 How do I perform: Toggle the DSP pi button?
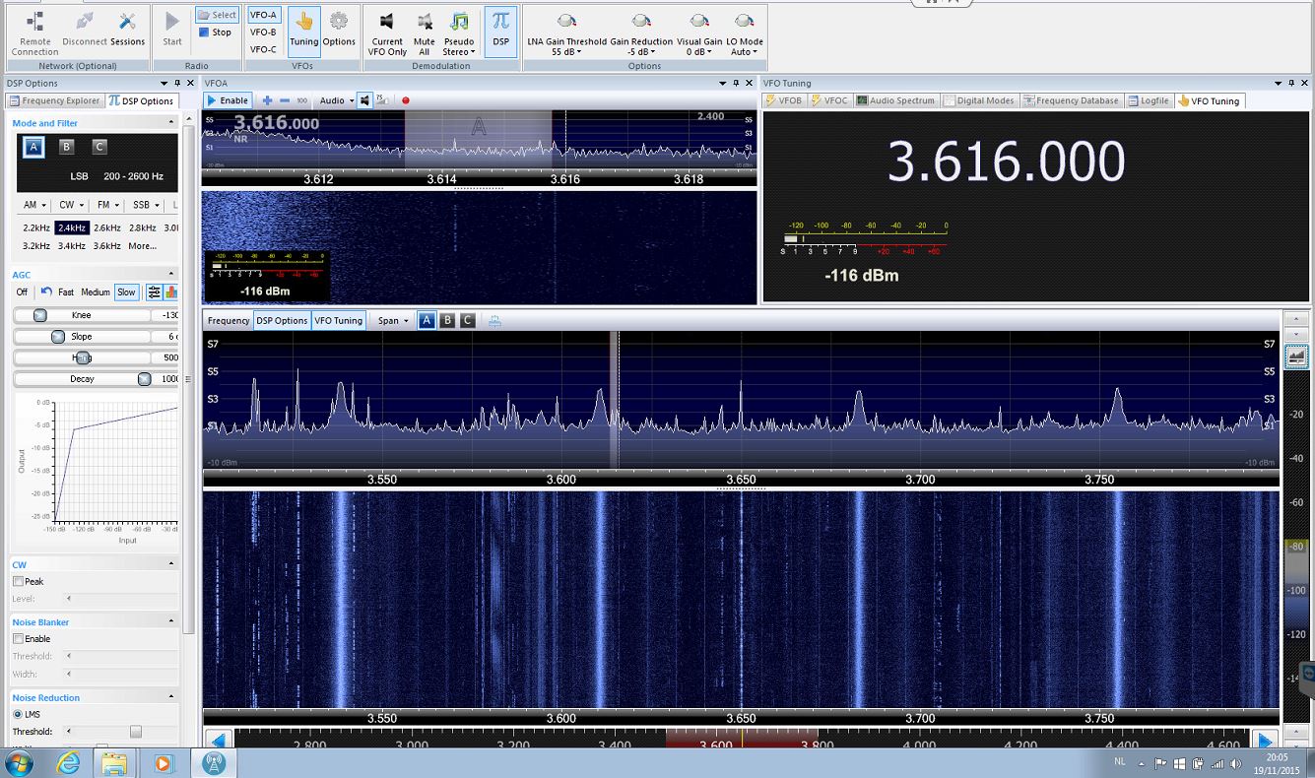point(500,30)
